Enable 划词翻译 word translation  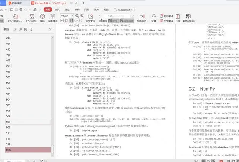167,16
